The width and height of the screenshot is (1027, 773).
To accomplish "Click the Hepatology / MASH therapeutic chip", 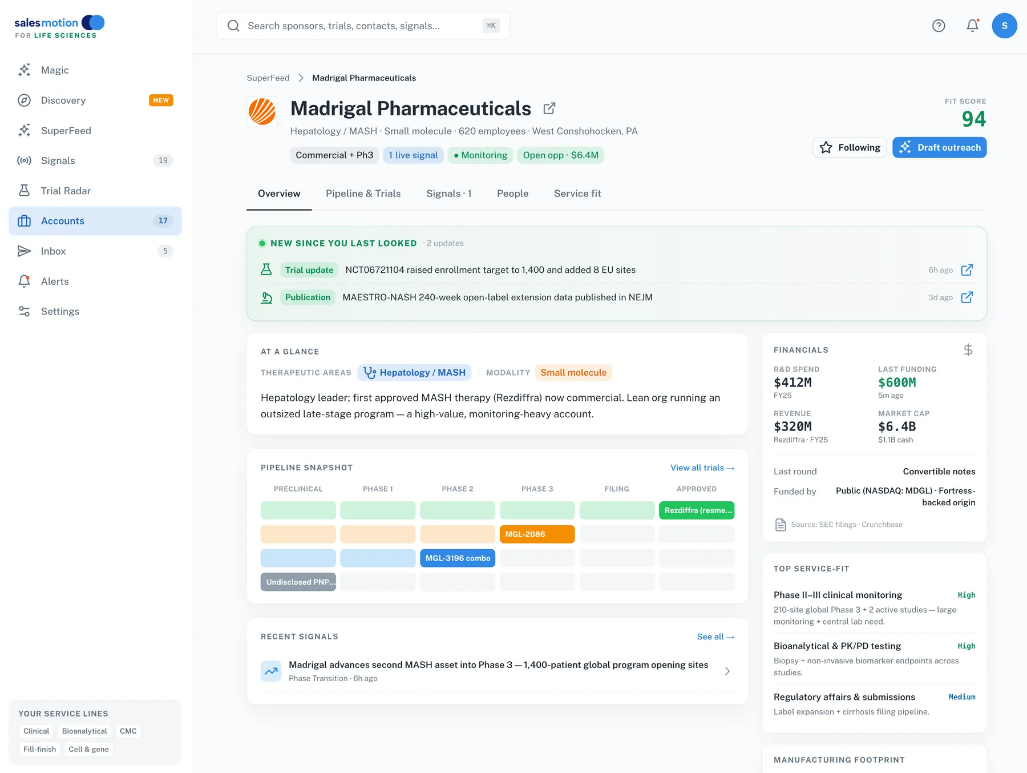I will click(415, 373).
